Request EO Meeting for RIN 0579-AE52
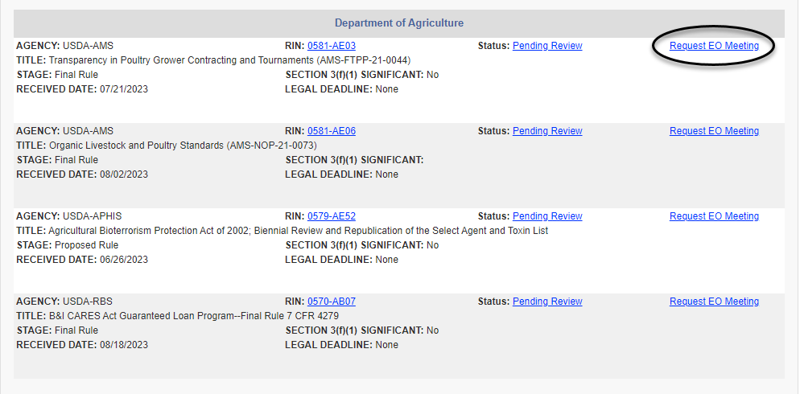Image resolution: width=800 pixels, height=394 pixels. [714, 216]
